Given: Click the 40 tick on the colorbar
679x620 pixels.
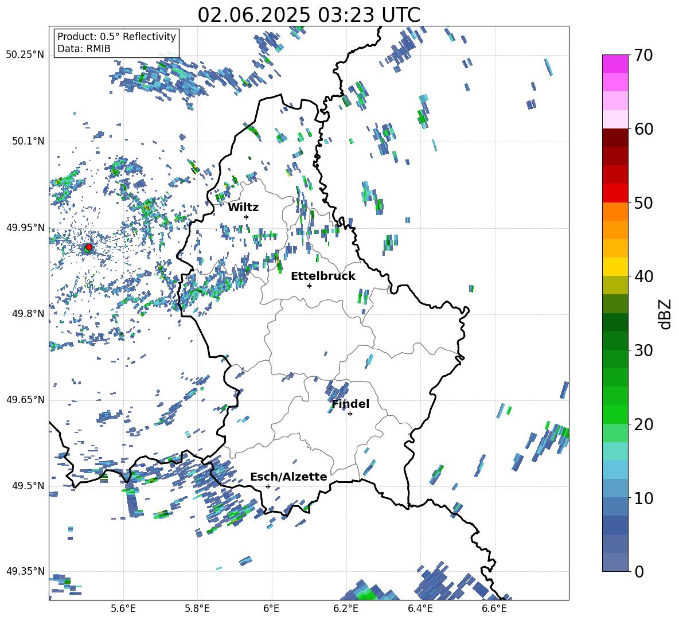Looking at the screenshot, I should coord(643,276).
